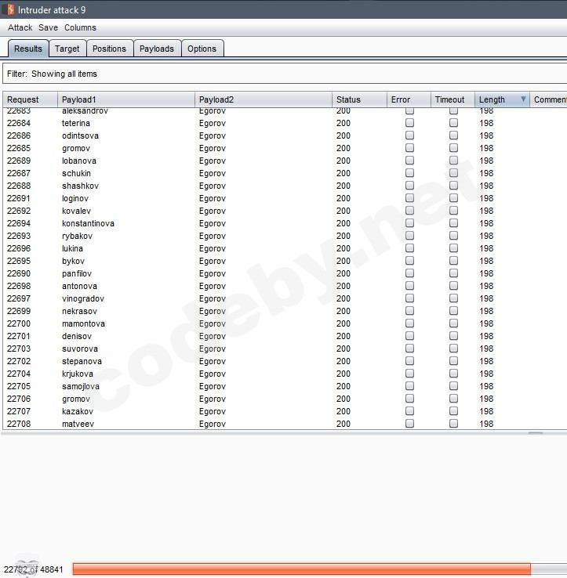This screenshot has width=567, height=578.
Task: Click the Filter: Showing all items bar
Action: point(285,74)
